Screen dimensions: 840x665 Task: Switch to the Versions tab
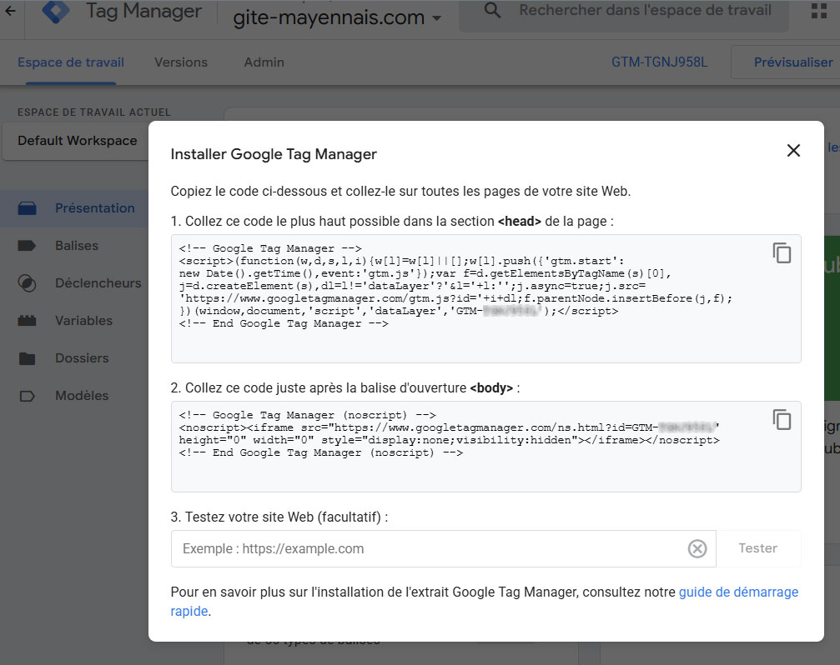(181, 62)
